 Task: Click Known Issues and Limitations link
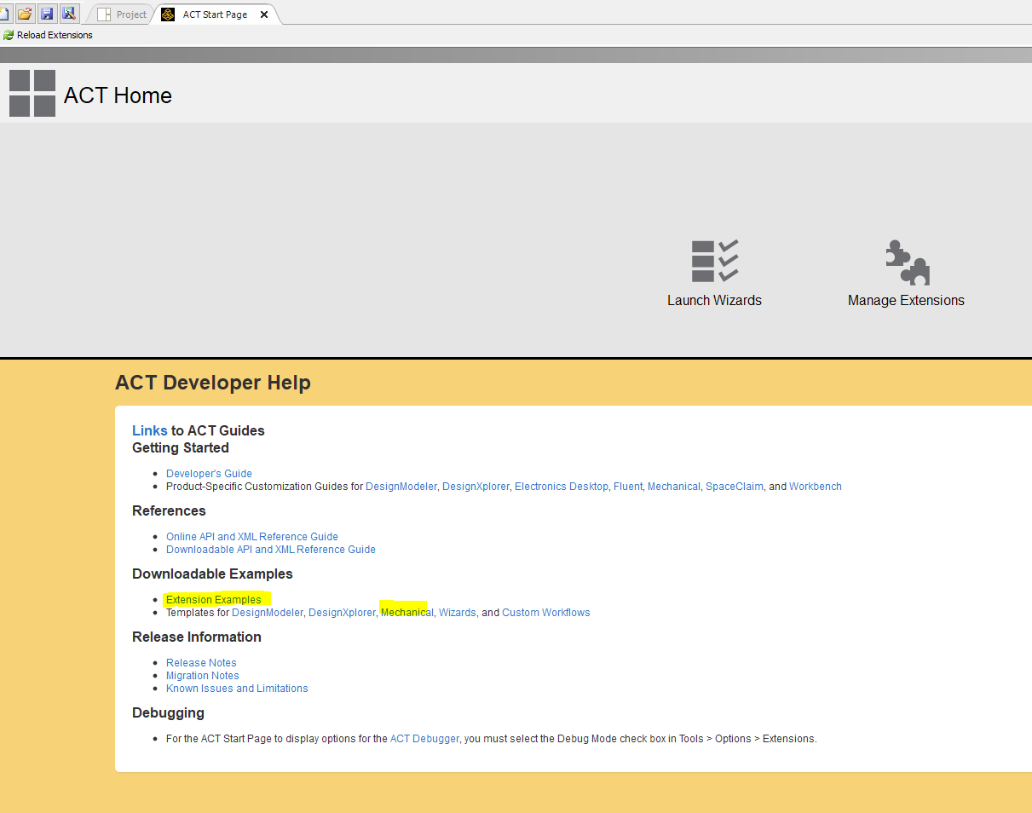click(x=237, y=689)
